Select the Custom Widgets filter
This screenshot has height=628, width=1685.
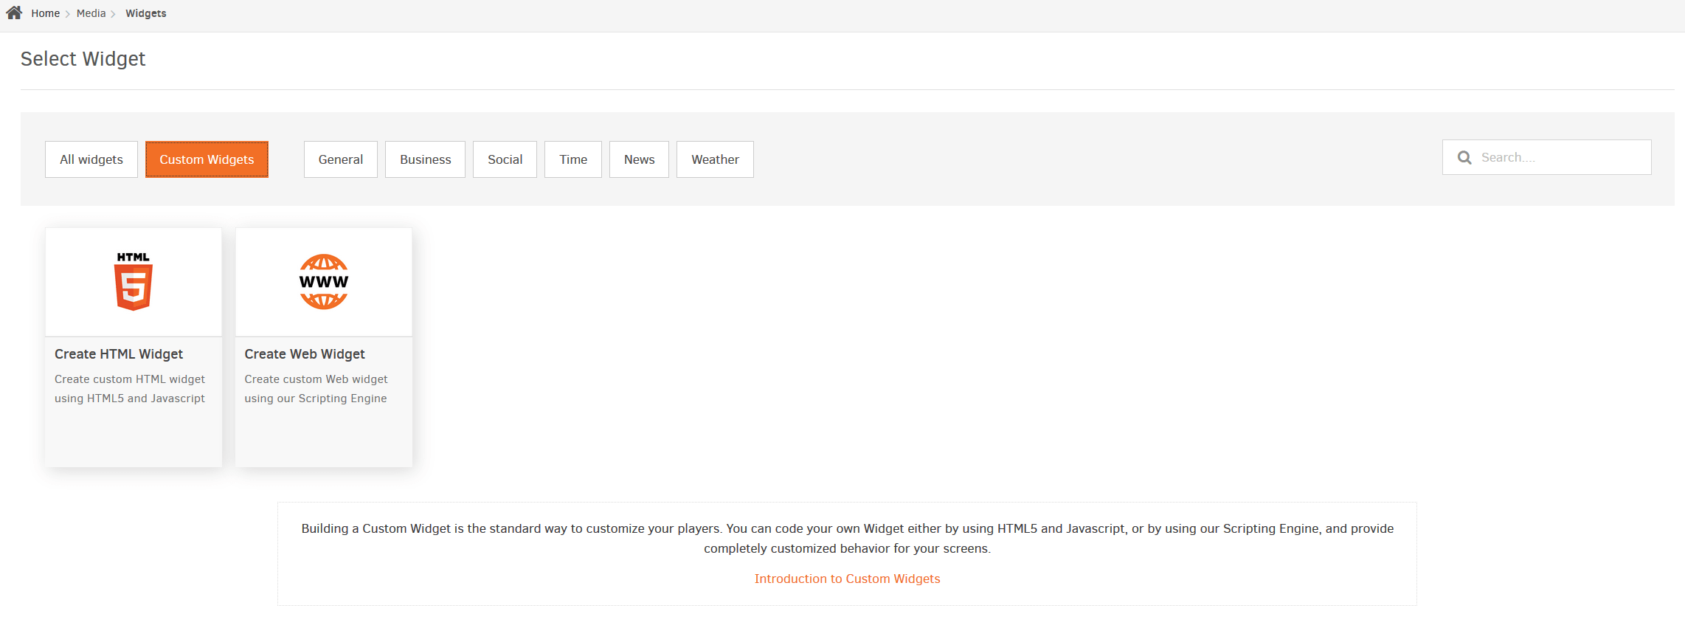tap(207, 159)
